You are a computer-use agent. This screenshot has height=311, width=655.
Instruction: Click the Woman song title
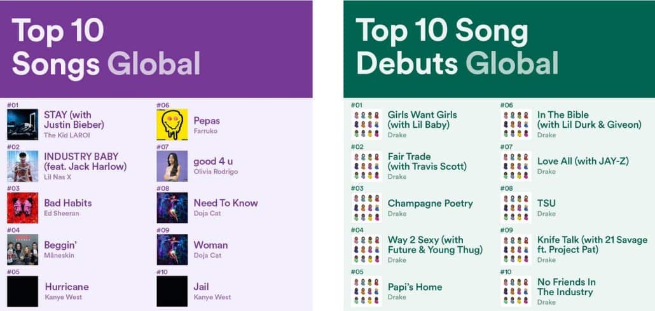click(210, 245)
